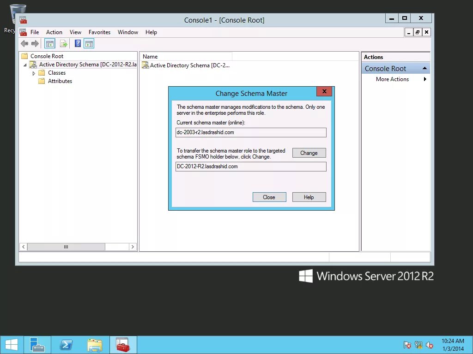The height and width of the screenshot is (354, 473).
Task: Click the Forward arrow toolbar icon
Action: [x=35, y=44]
